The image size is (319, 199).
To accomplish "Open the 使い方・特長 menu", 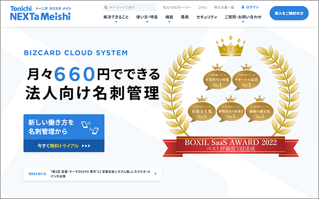I will [x=147, y=17].
